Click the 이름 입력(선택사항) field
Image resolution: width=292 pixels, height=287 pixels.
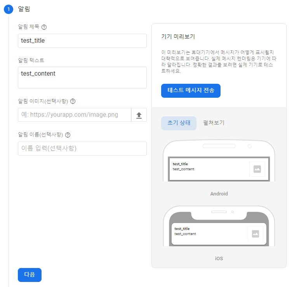(82, 149)
